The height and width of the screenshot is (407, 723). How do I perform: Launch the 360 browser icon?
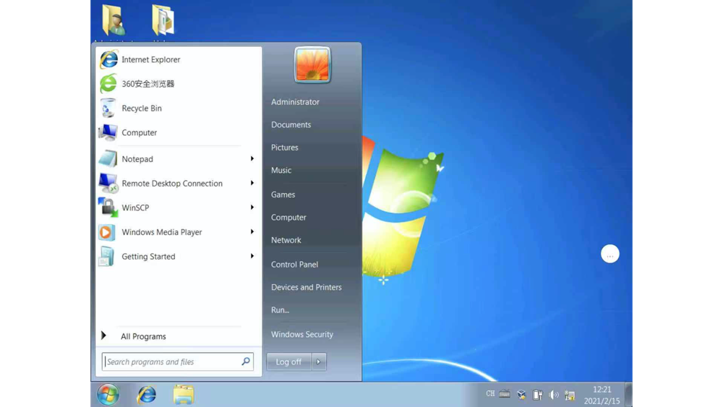(109, 84)
